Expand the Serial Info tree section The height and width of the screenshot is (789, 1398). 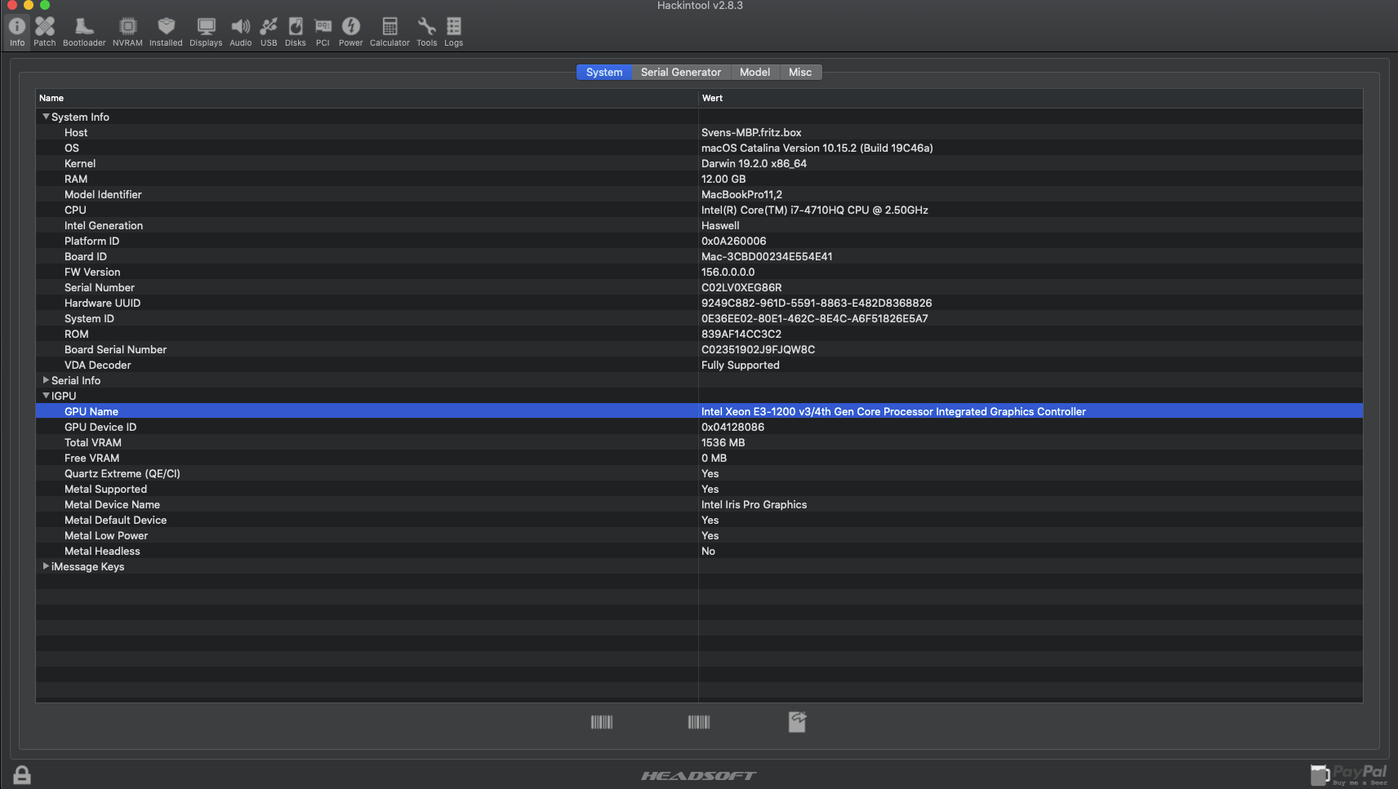[47, 380]
